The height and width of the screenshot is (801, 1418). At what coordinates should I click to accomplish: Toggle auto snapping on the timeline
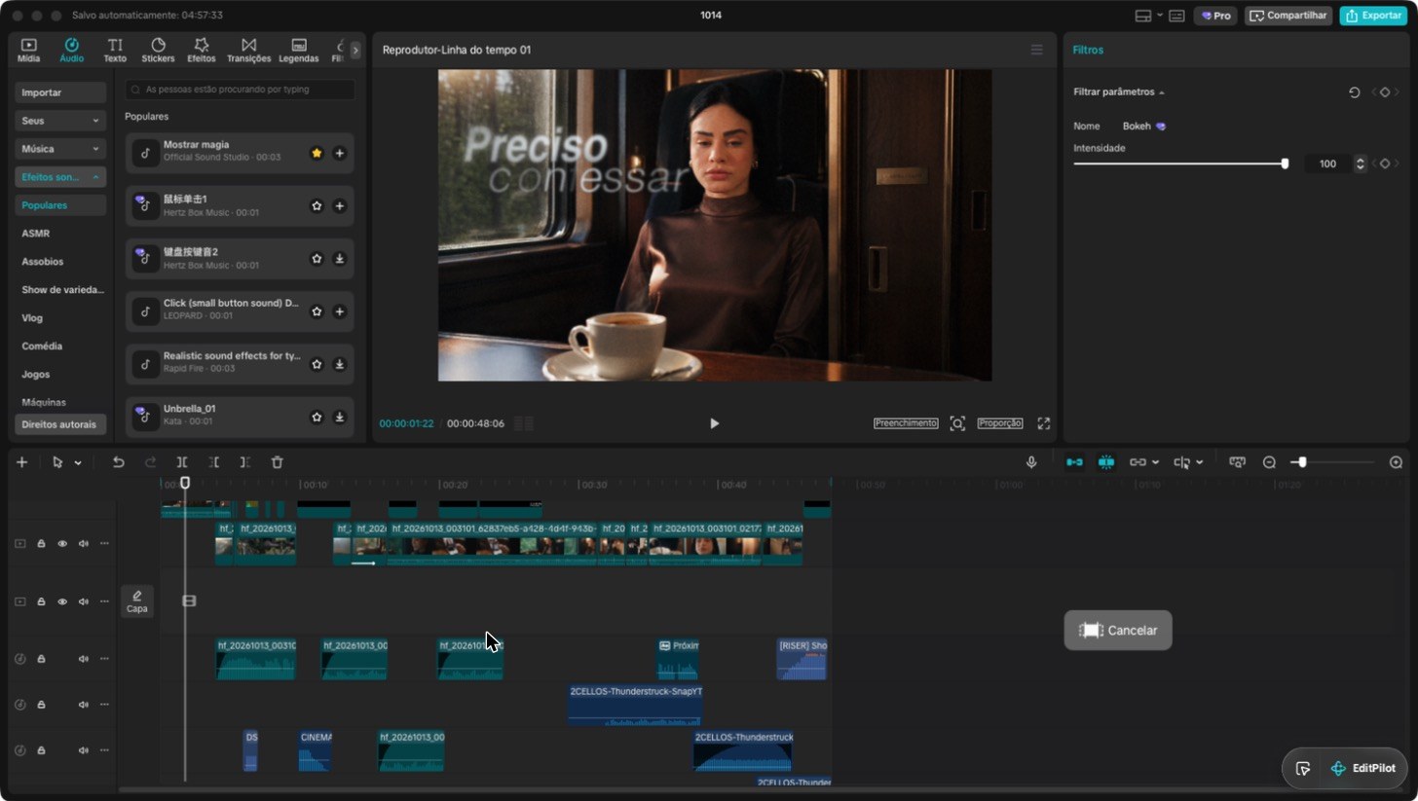[x=1106, y=462]
